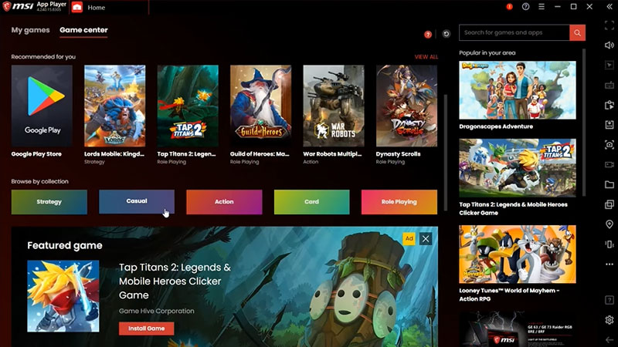Click the refresh icon near search

[446, 34]
